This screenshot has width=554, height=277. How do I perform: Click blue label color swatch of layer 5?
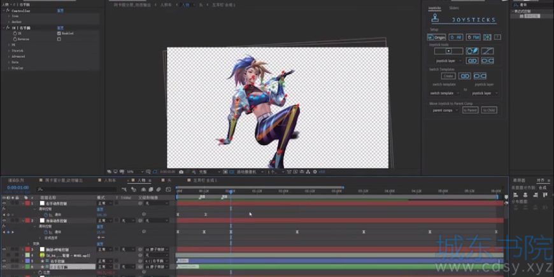[x=27, y=260]
